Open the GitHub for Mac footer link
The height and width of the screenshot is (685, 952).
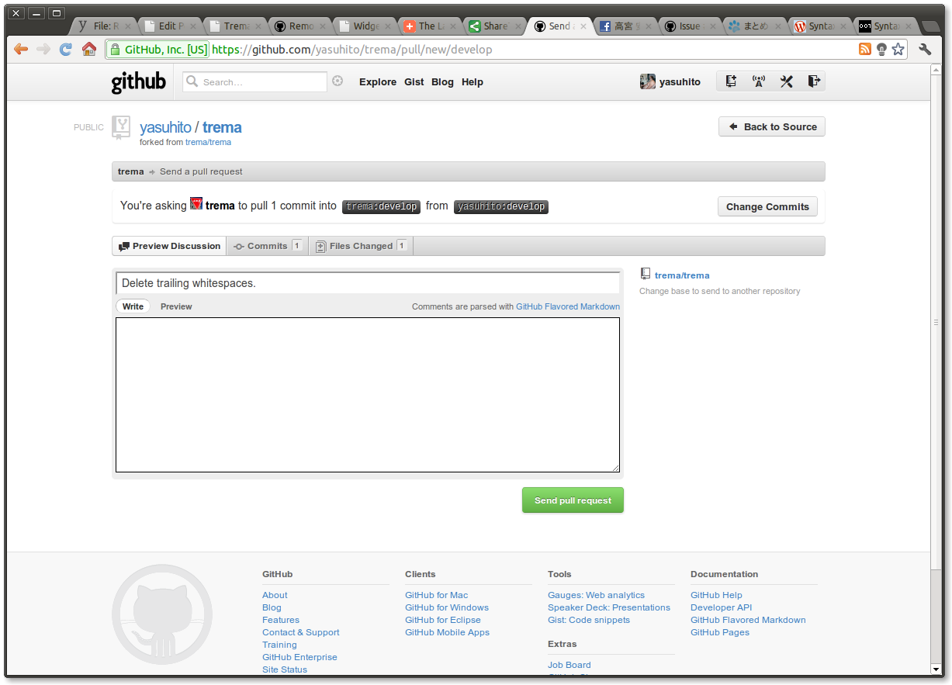pos(437,595)
